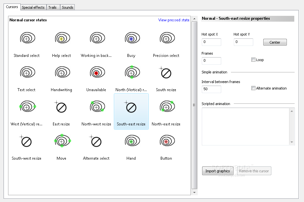
Task: Select the North (Vertical) resize cursor icon
Action: point(132,72)
